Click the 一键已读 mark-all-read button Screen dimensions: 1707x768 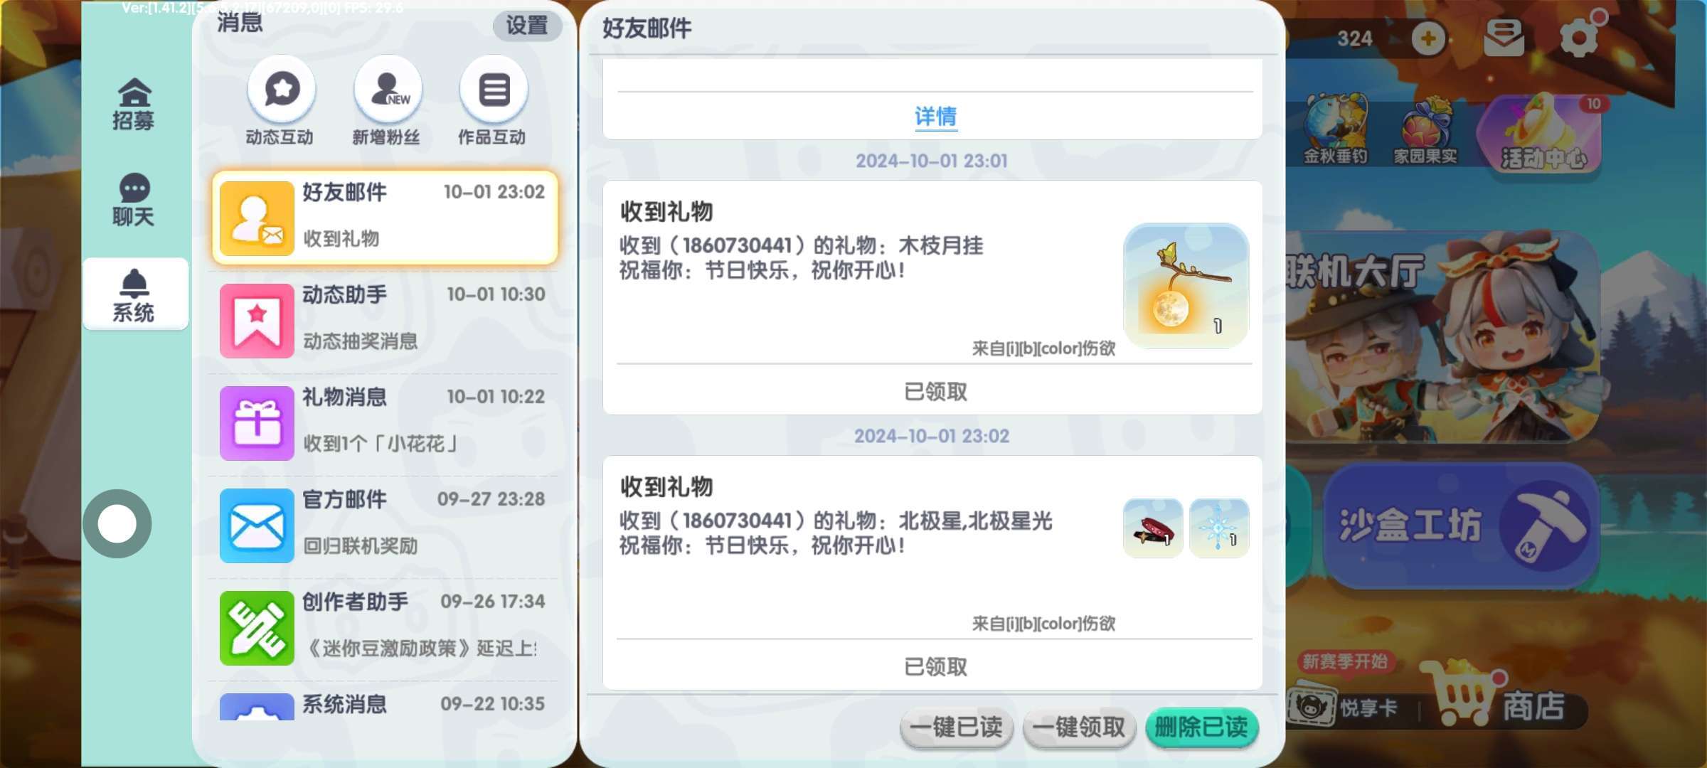(x=957, y=727)
